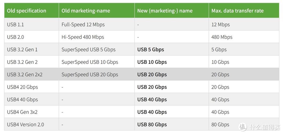Click the 80 Gbps transfer rate cell

coord(244,124)
